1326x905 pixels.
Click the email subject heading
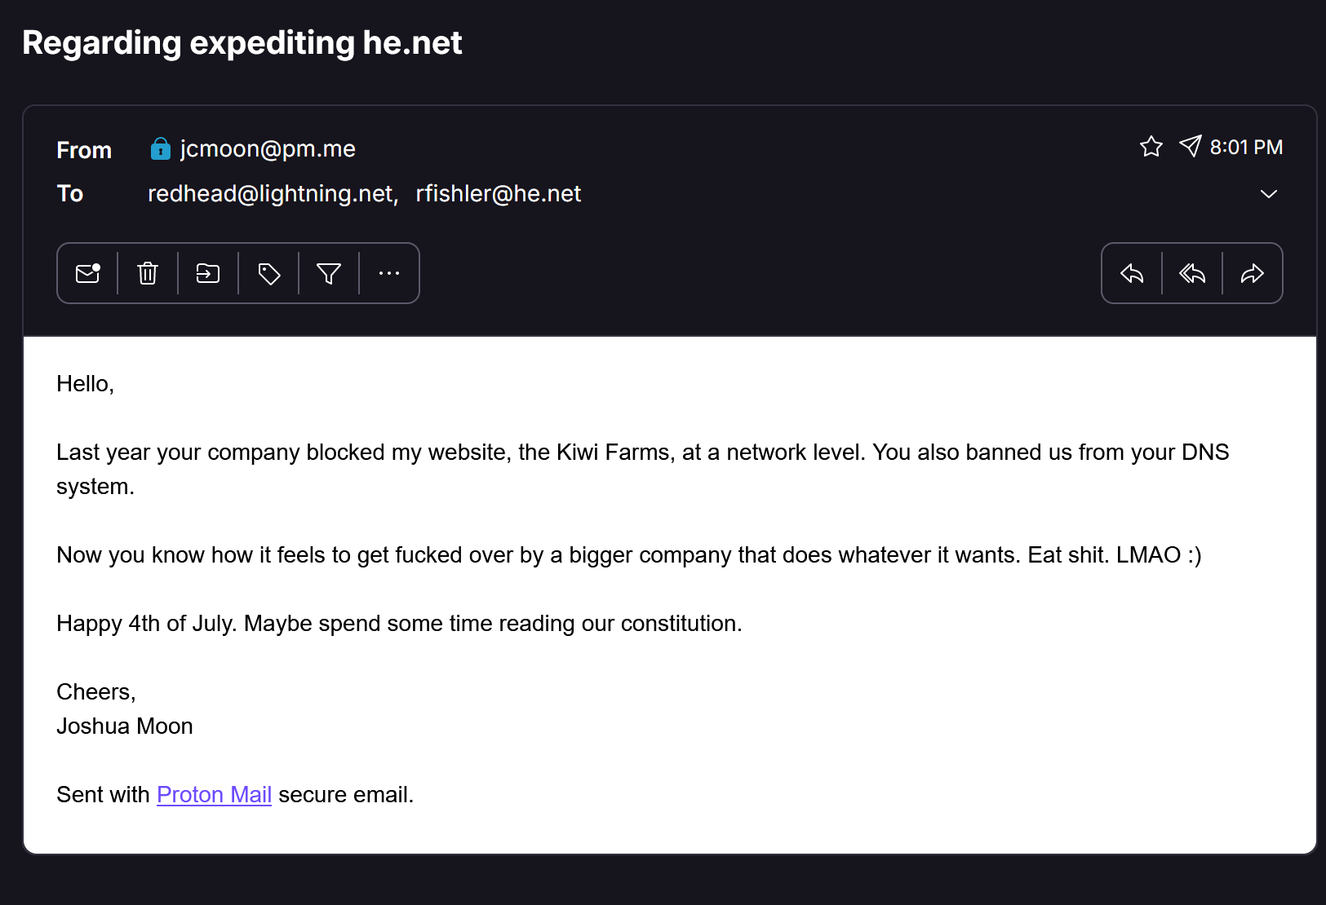tap(242, 43)
